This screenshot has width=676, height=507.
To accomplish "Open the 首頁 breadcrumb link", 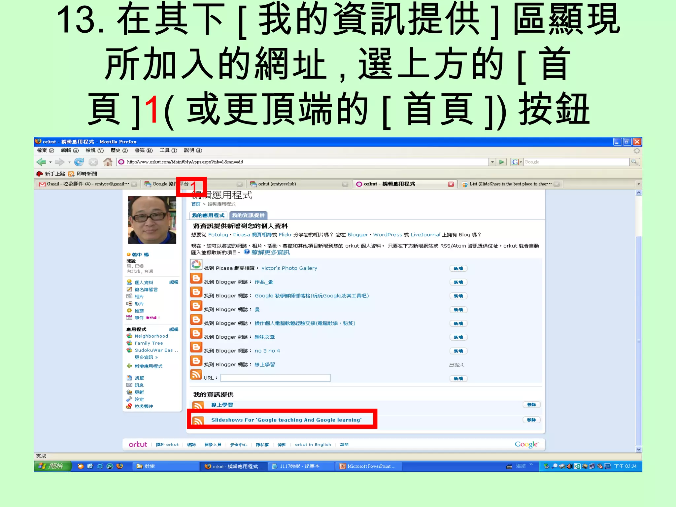I will point(196,204).
